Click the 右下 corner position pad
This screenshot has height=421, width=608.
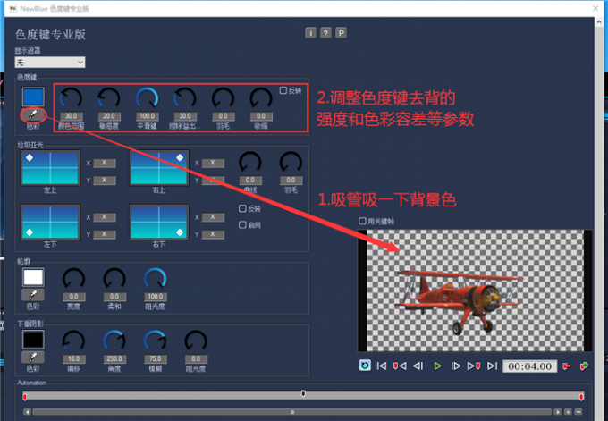(159, 223)
